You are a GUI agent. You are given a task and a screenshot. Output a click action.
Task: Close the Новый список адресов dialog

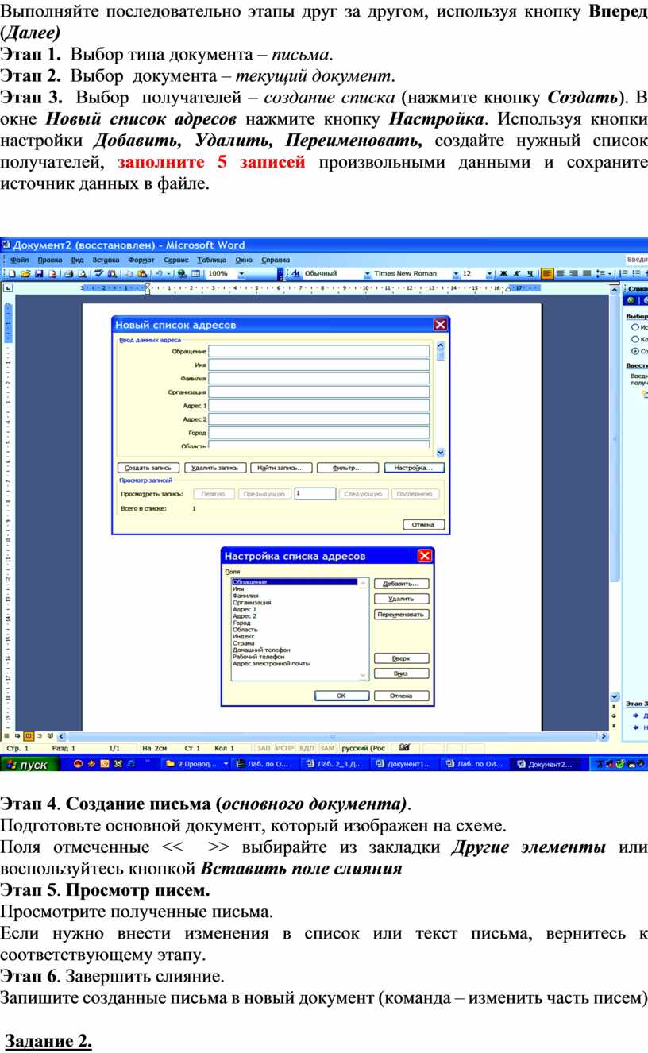(x=440, y=324)
